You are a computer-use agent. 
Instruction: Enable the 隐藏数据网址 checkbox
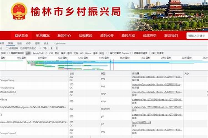pos(9,53)
